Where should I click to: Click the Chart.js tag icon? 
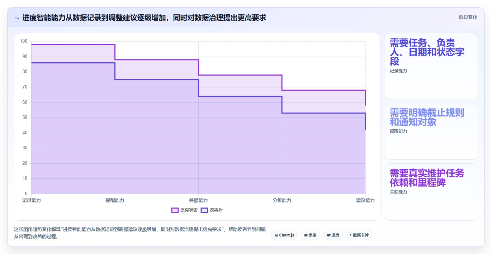[276, 235]
